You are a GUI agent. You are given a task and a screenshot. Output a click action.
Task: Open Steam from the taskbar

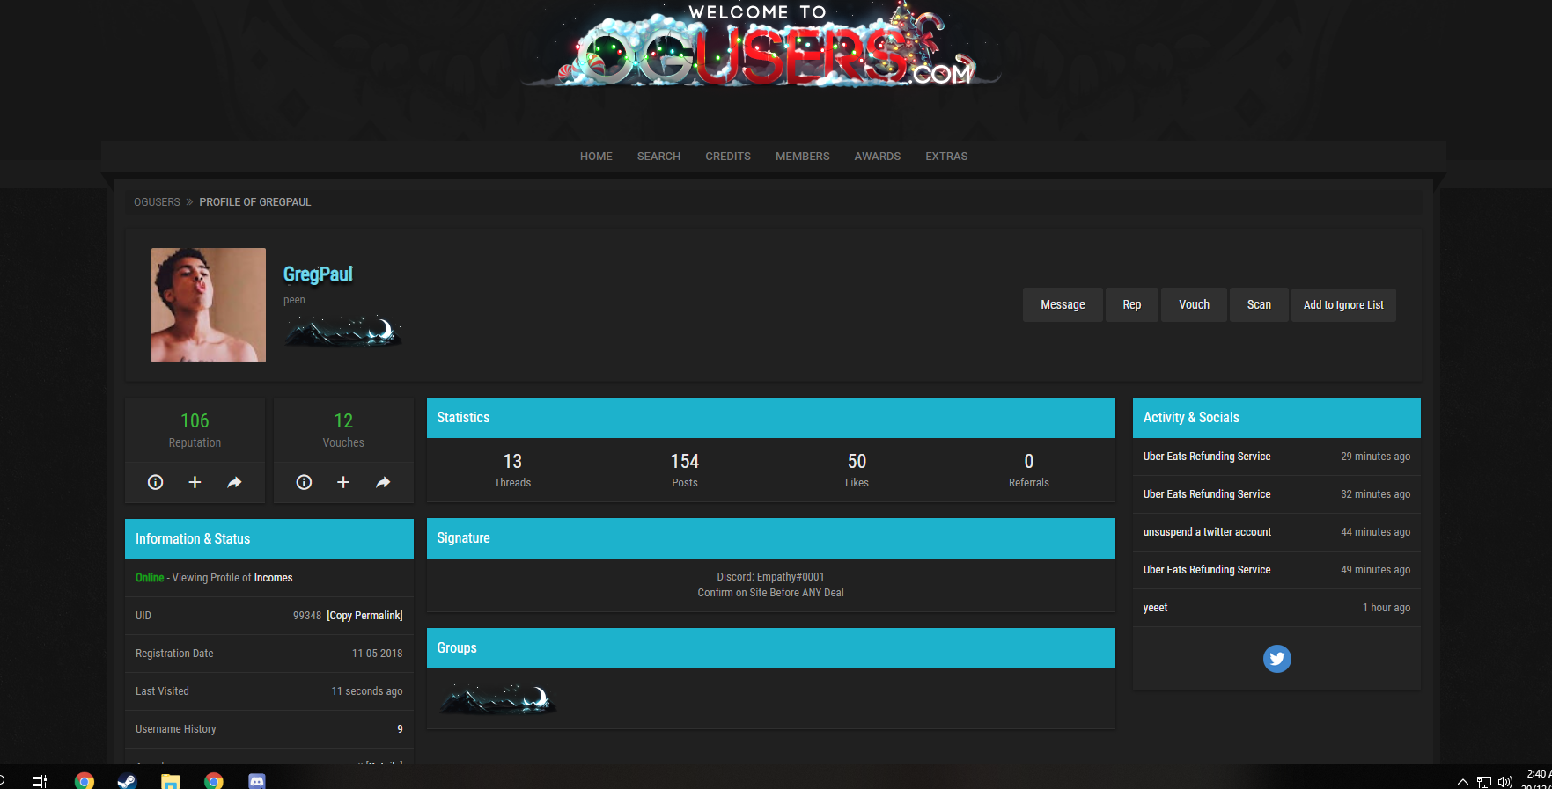click(128, 780)
